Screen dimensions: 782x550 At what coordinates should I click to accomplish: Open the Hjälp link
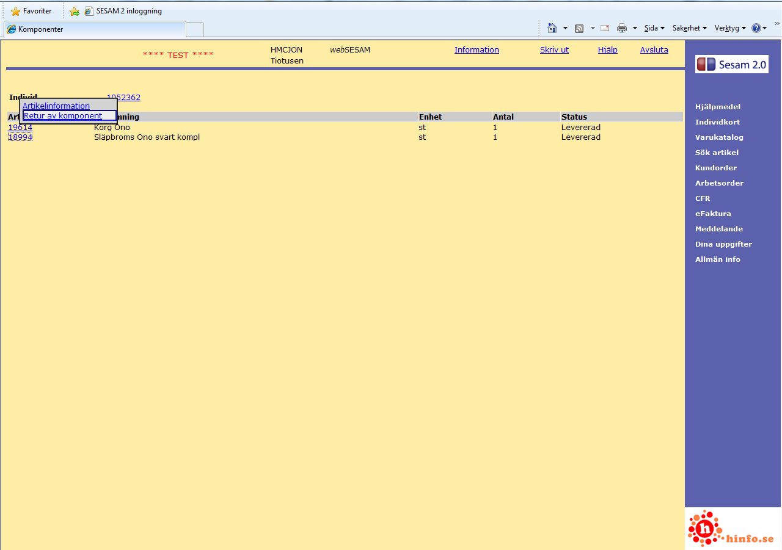[607, 50]
